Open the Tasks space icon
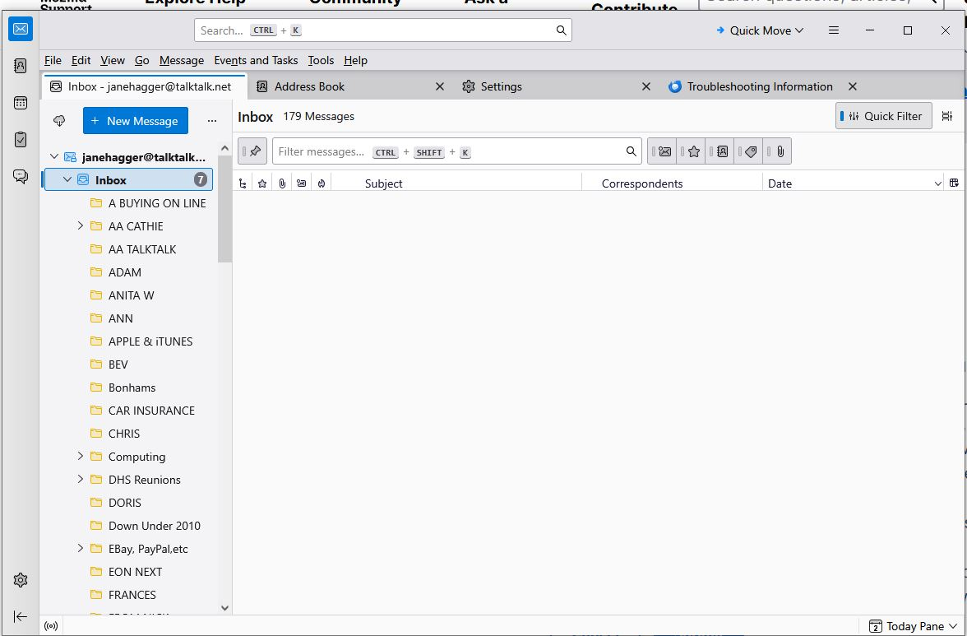Image resolution: width=967 pixels, height=636 pixels. [x=21, y=140]
